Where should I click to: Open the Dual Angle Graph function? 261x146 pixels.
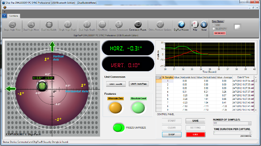[87, 26]
